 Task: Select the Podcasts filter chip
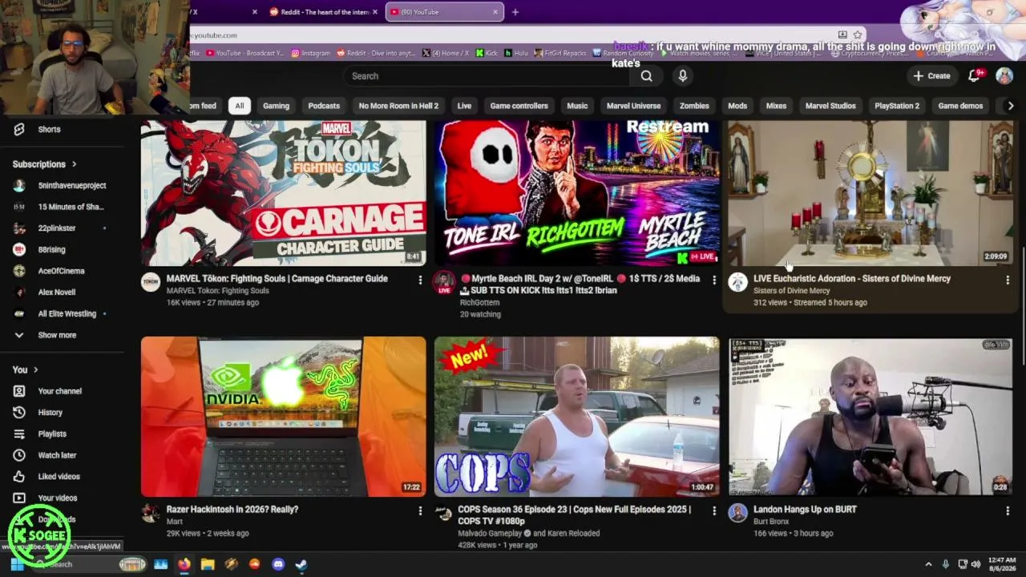click(x=324, y=106)
